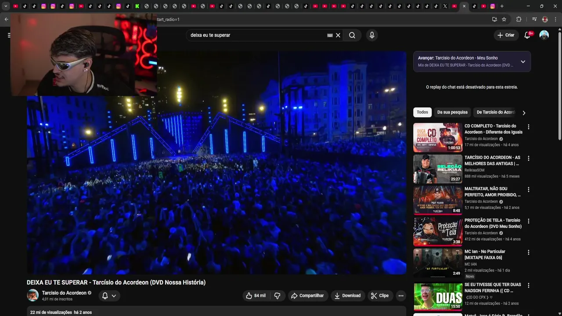Open CD COMPLETO video thumbnail
The image size is (562, 316).
[438, 137]
